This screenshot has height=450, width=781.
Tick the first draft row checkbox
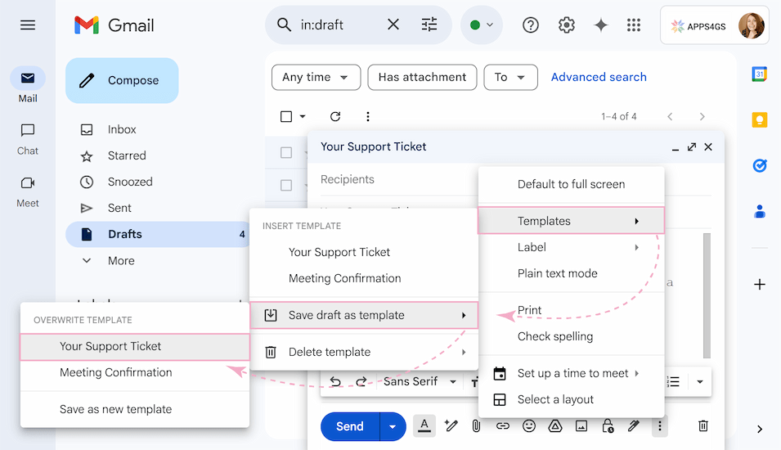(286, 153)
